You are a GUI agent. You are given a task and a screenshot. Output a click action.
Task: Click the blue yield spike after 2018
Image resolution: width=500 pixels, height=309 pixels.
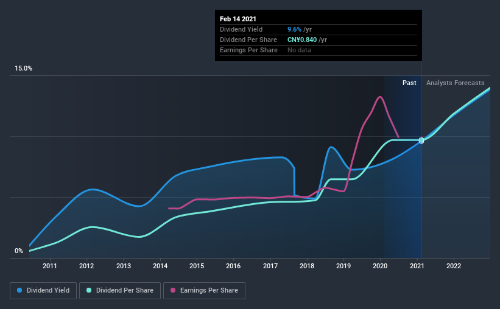[x=331, y=147]
